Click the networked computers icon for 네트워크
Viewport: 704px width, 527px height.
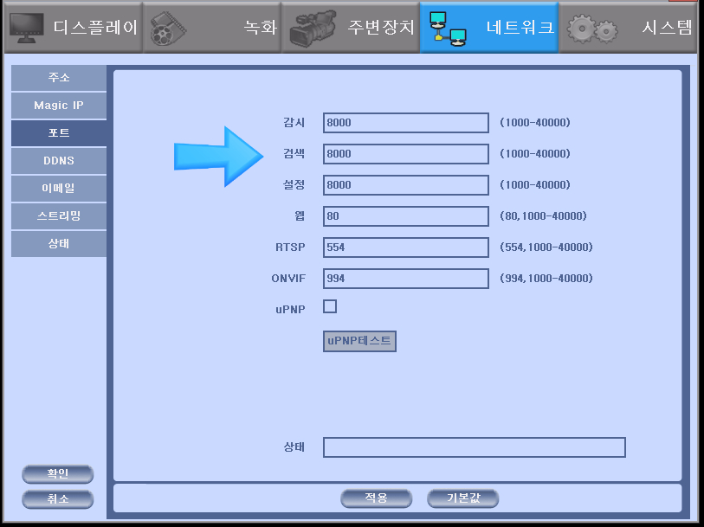click(448, 29)
